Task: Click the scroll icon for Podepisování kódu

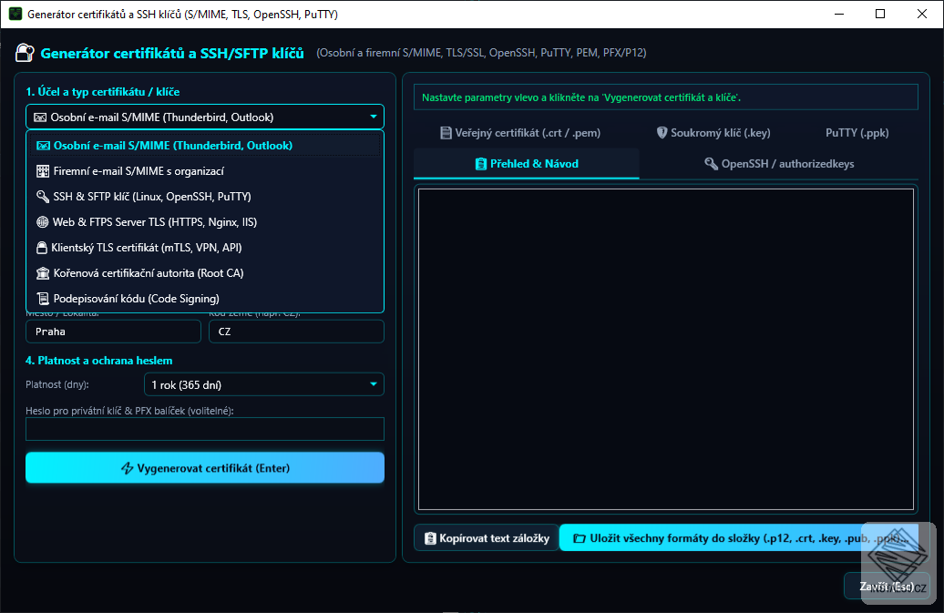Action: tap(43, 299)
